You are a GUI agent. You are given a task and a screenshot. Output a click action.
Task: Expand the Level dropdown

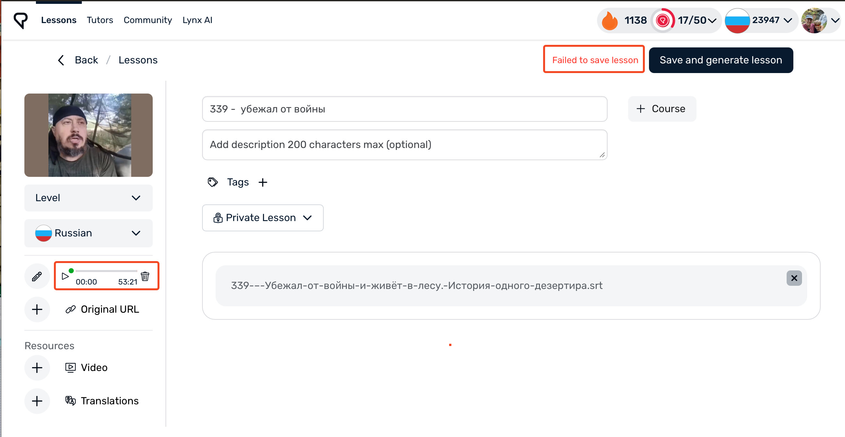pos(88,198)
